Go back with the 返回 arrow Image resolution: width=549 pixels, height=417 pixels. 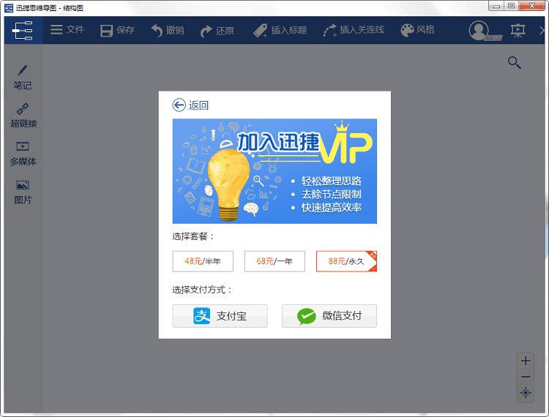click(x=190, y=105)
